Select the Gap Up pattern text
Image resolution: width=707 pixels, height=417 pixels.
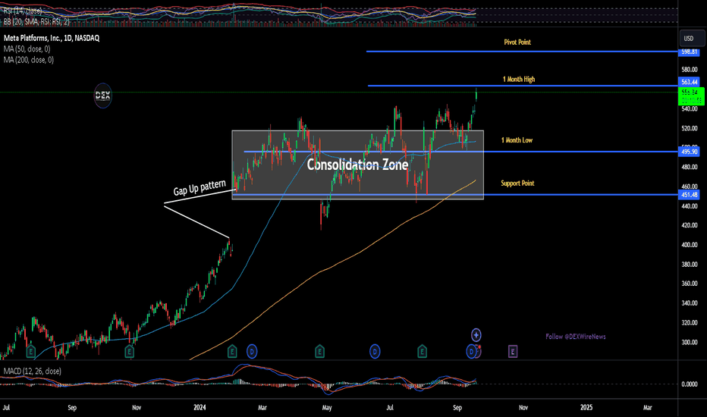coord(200,187)
